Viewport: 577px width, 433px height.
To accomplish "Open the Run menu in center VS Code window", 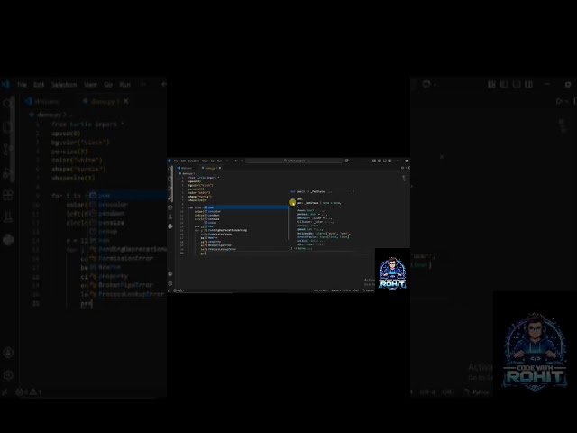I will (220, 161).
